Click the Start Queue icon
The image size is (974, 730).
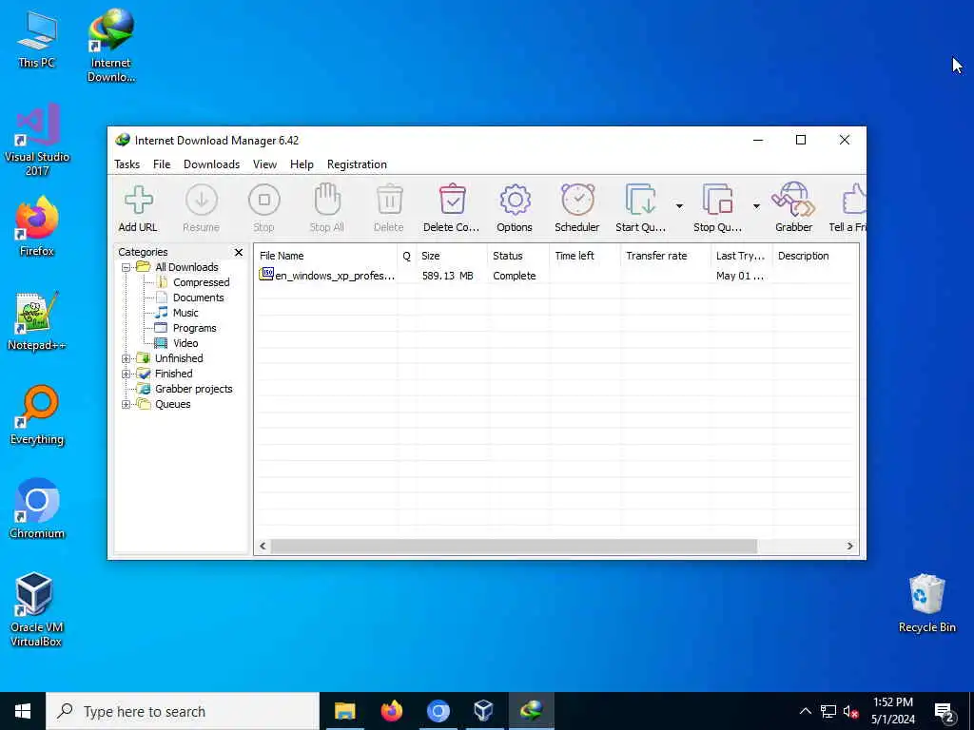(x=640, y=200)
